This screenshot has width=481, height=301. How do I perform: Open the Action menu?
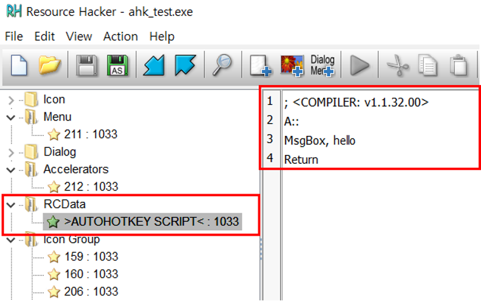pos(121,36)
